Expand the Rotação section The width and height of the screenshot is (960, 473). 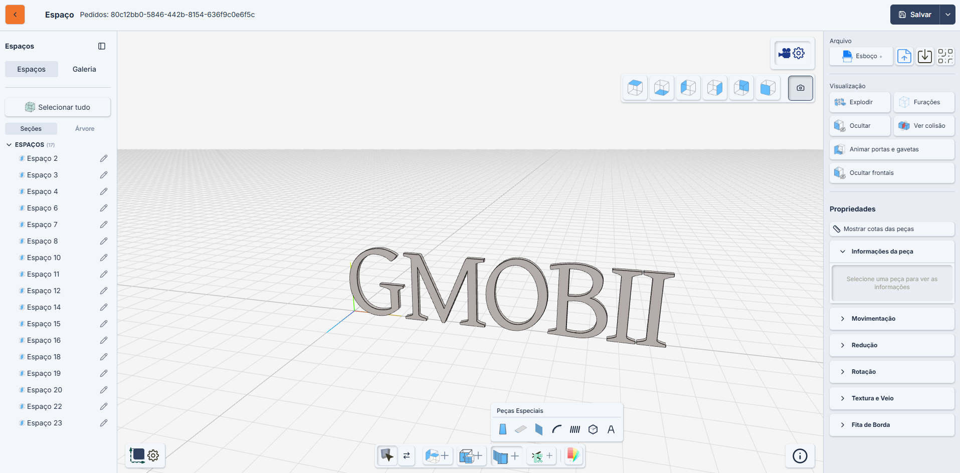(x=892, y=372)
